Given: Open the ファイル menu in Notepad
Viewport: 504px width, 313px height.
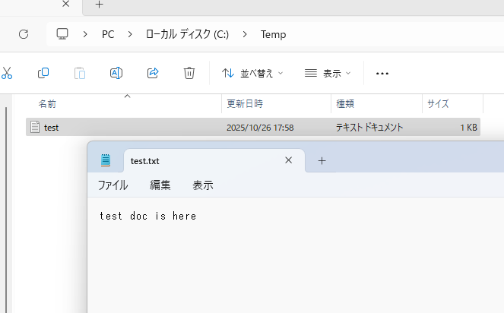Looking at the screenshot, I should pyautogui.click(x=113, y=185).
